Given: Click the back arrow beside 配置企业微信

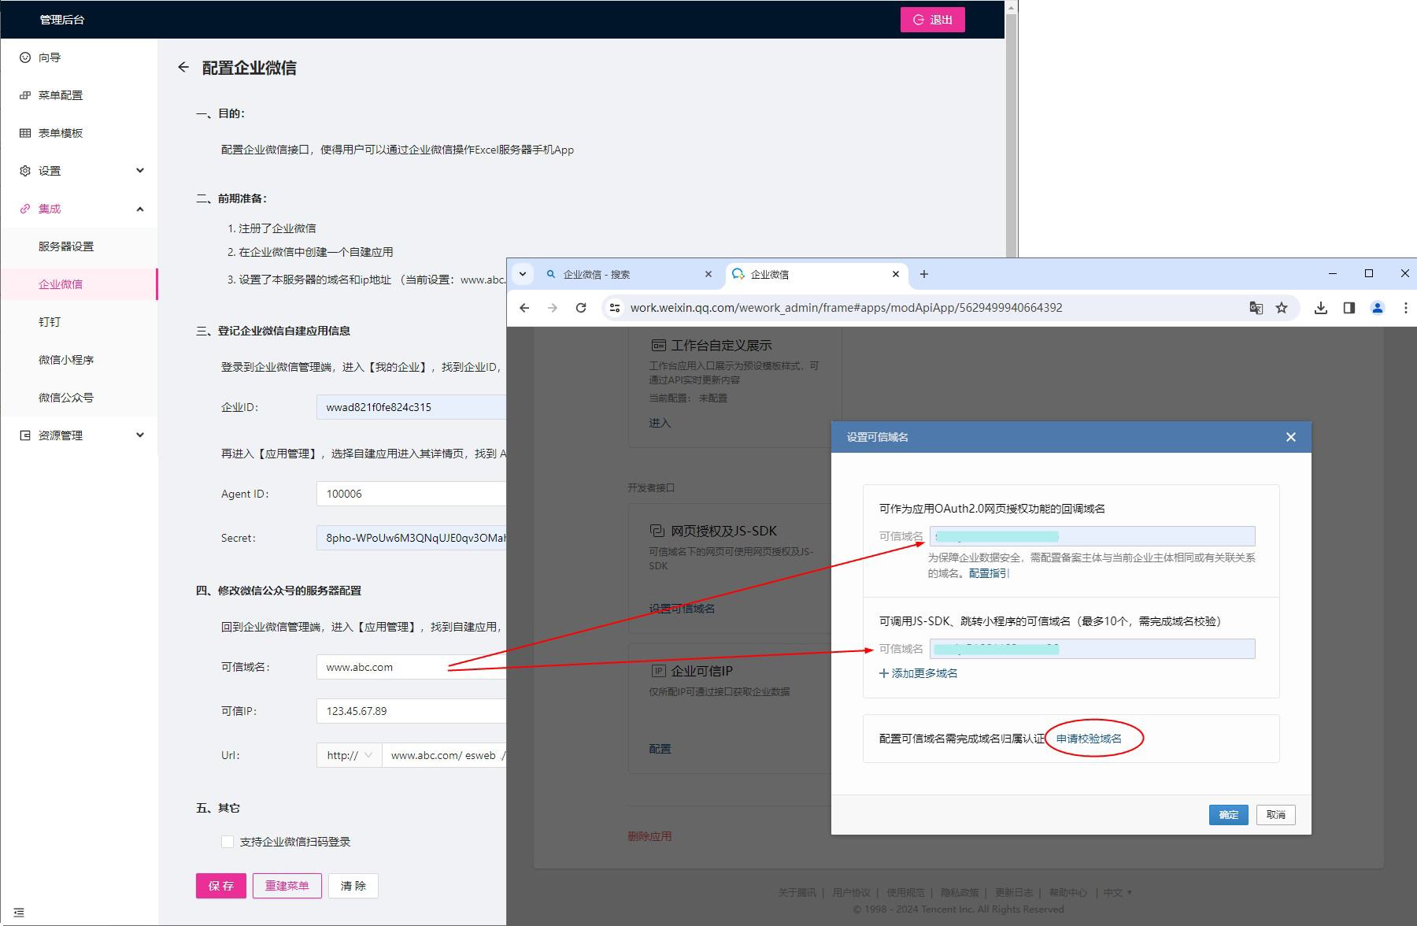Looking at the screenshot, I should click(x=183, y=68).
